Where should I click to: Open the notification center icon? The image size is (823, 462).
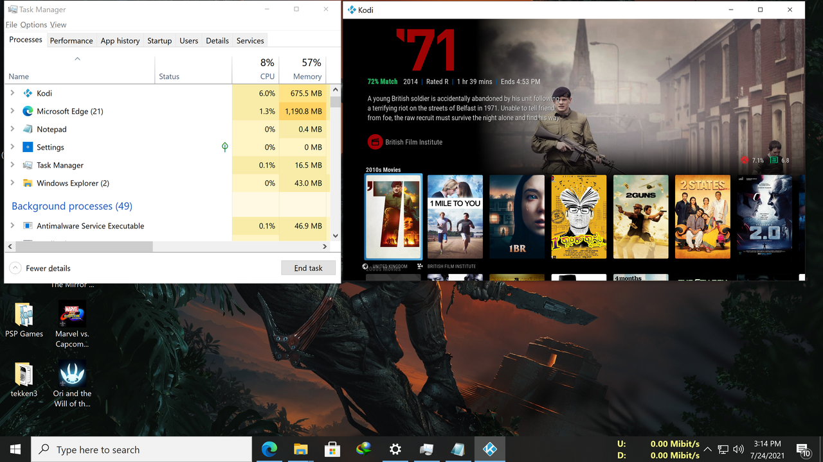coord(803,450)
